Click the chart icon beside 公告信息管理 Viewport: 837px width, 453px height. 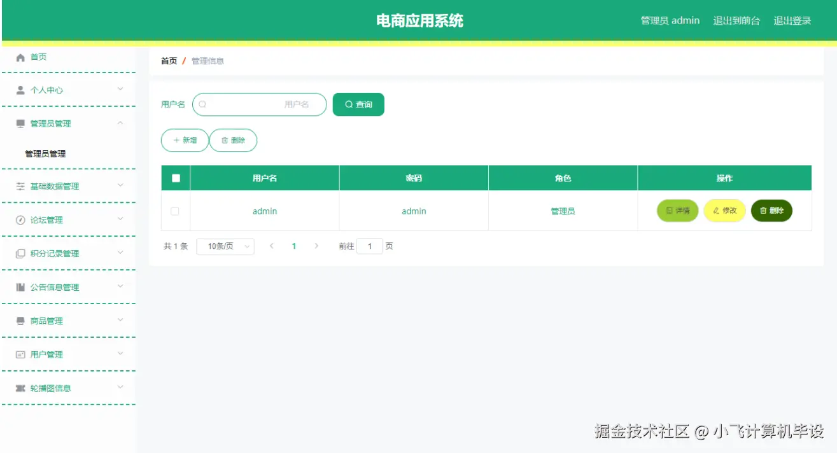[19, 287]
